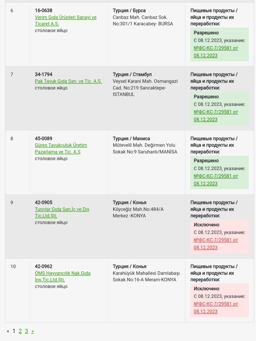Open the directive link for Pak Tavuk row
Viewport: 256px width, 341px height.
click(x=216, y=112)
